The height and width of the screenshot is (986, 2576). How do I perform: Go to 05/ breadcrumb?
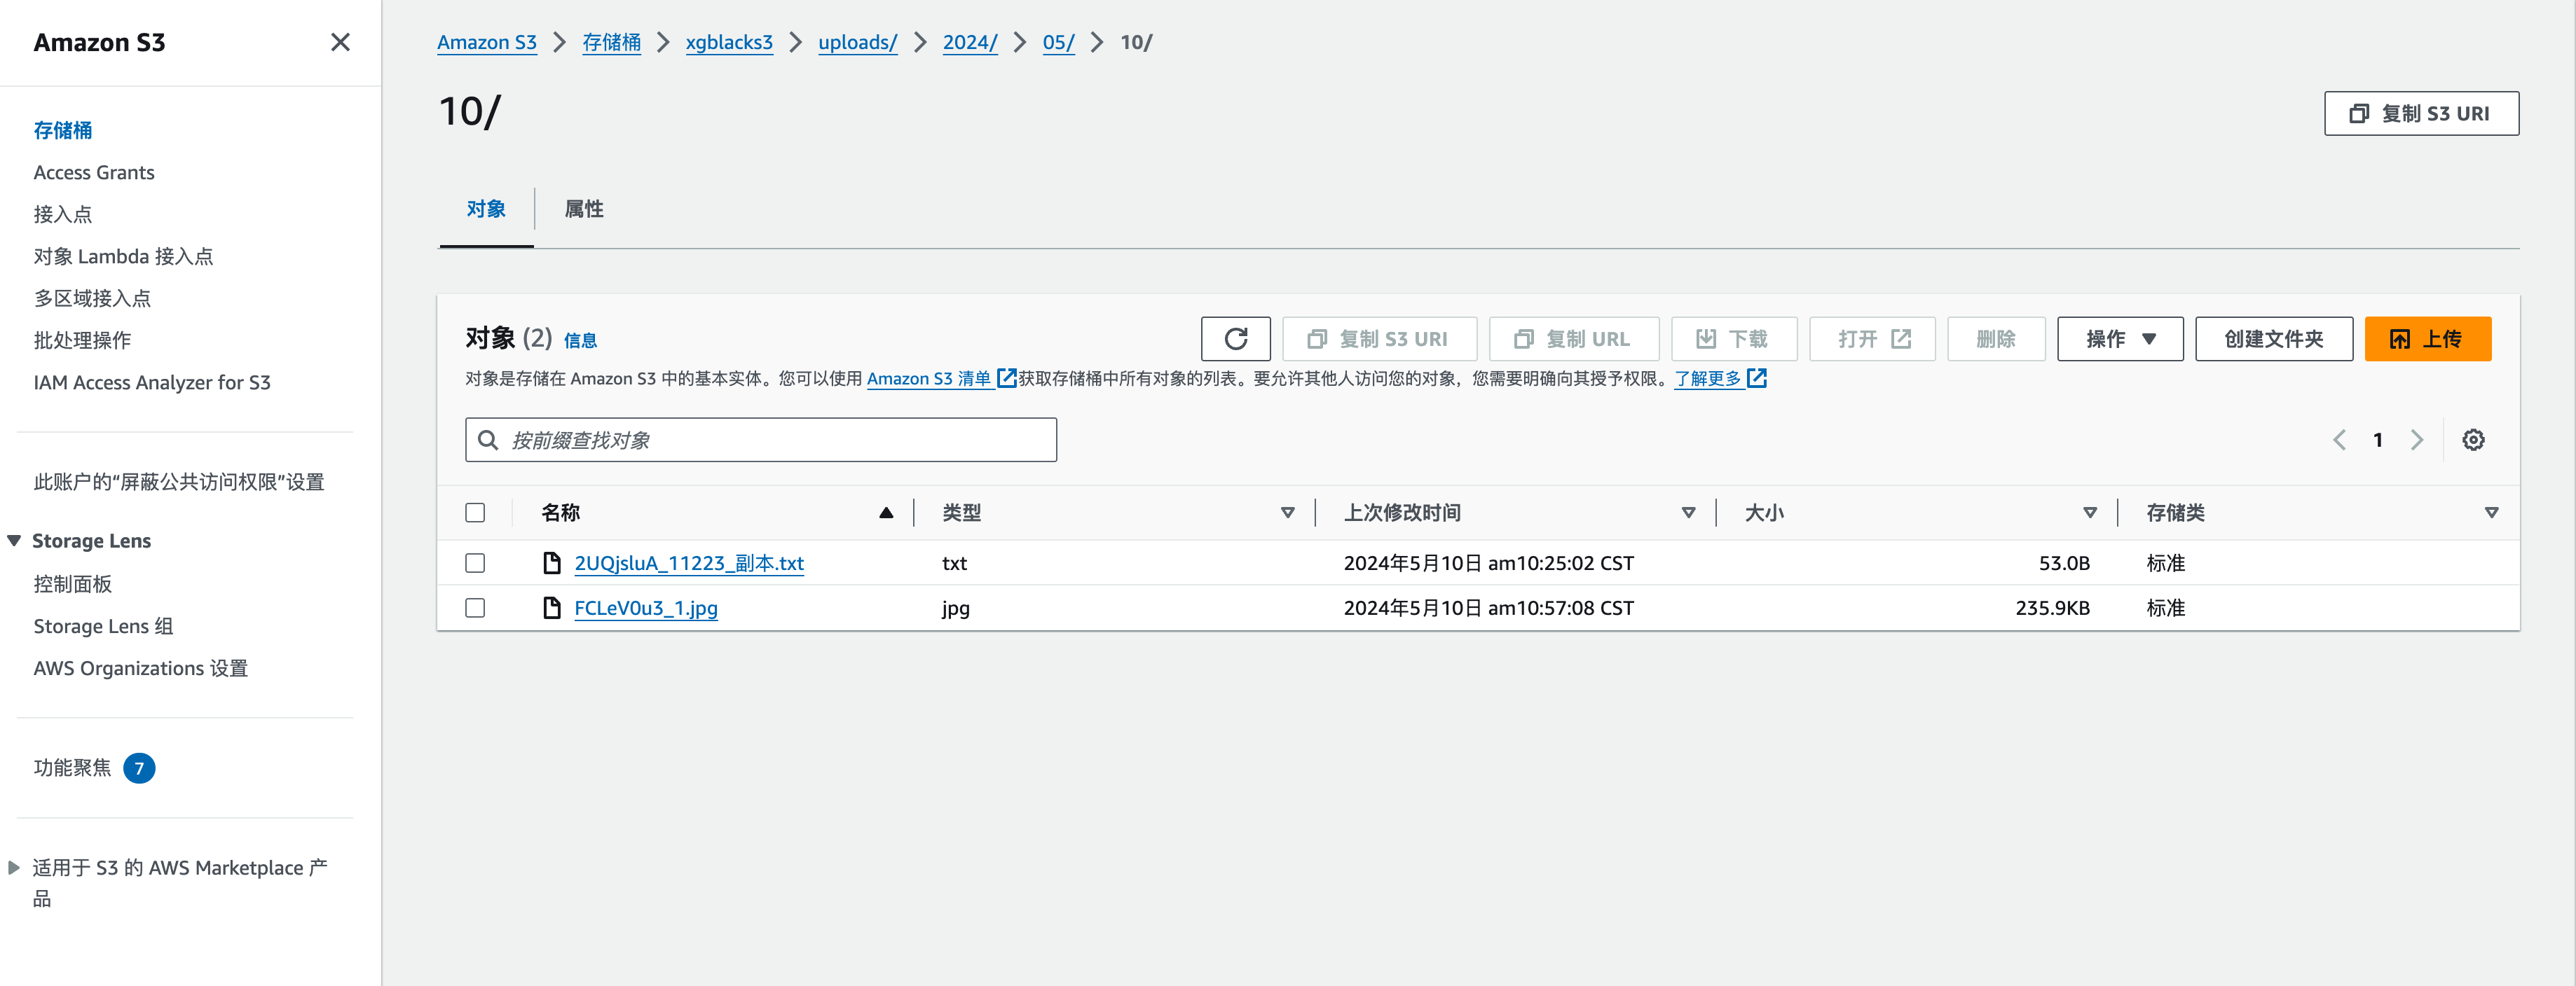coord(1058,42)
